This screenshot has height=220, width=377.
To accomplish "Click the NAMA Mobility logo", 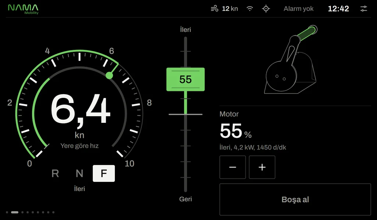I will click(23, 9).
